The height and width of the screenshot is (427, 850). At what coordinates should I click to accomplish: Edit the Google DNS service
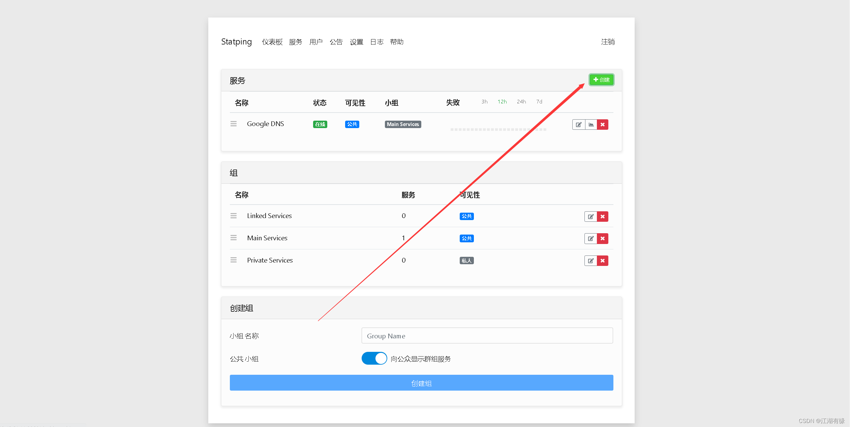coord(578,125)
